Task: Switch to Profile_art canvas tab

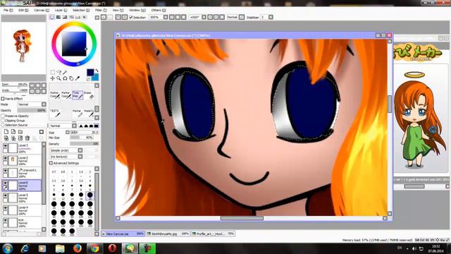Action: pos(213,234)
